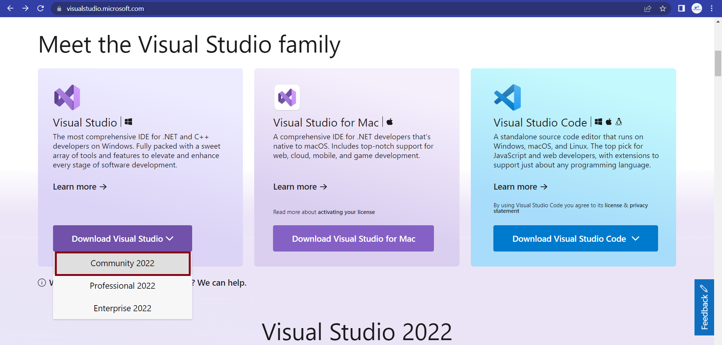Screen dimensions: 722x345
Task: Click the 'We can help.' text
Action: point(222,283)
